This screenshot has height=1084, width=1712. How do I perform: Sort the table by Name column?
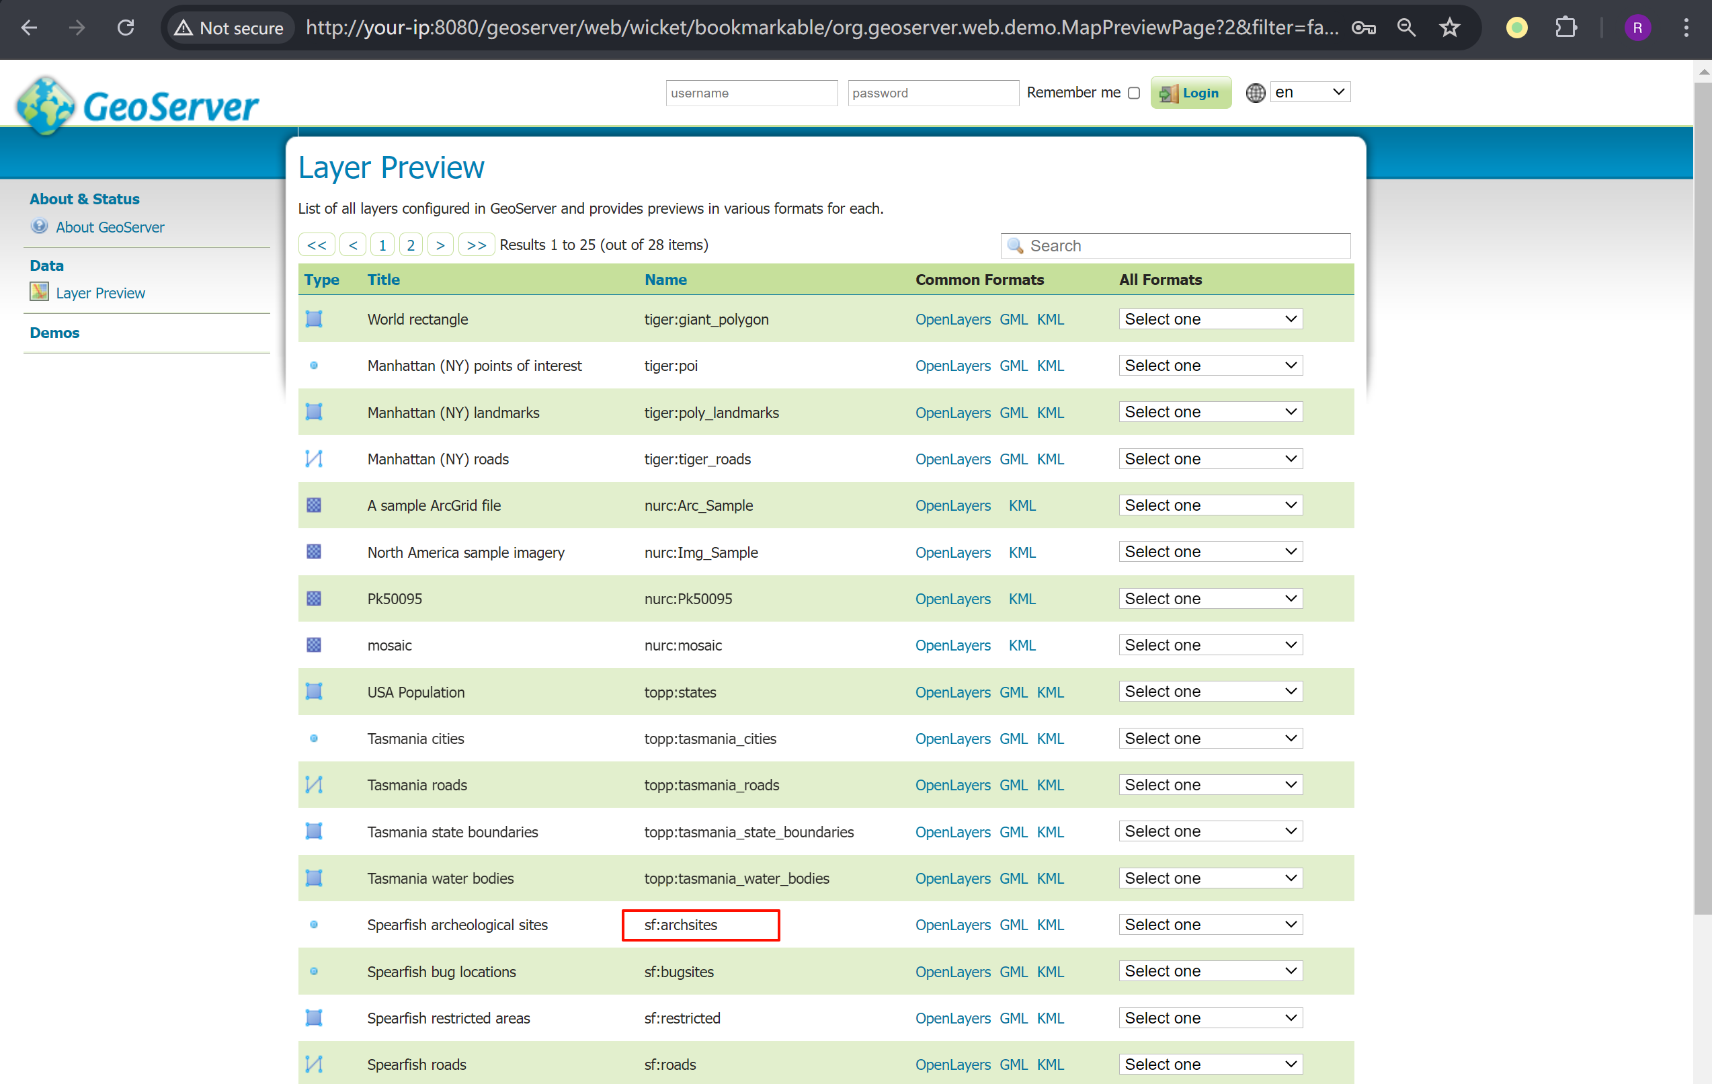tap(665, 280)
